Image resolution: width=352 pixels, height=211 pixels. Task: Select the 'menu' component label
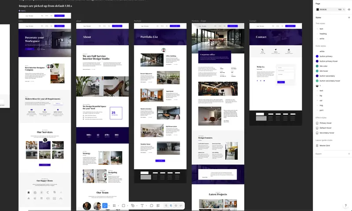coord(22,11)
